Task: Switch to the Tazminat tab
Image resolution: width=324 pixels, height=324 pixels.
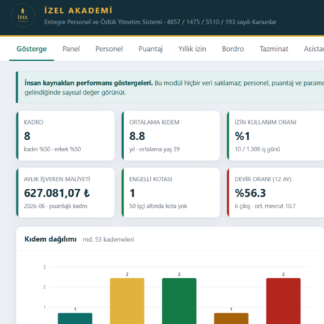Action: pos(274,49)
